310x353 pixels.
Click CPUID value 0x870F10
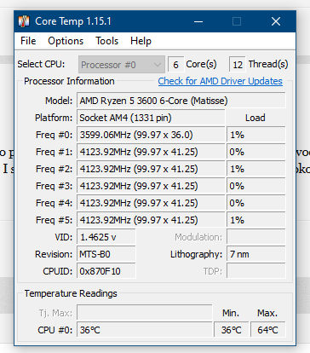pyautogui.click(x=106, y=271)
